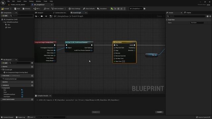Select ConstructionScript in Functions list
The width and height of the screenshot is (212, 119).
[x=11, y=79]
